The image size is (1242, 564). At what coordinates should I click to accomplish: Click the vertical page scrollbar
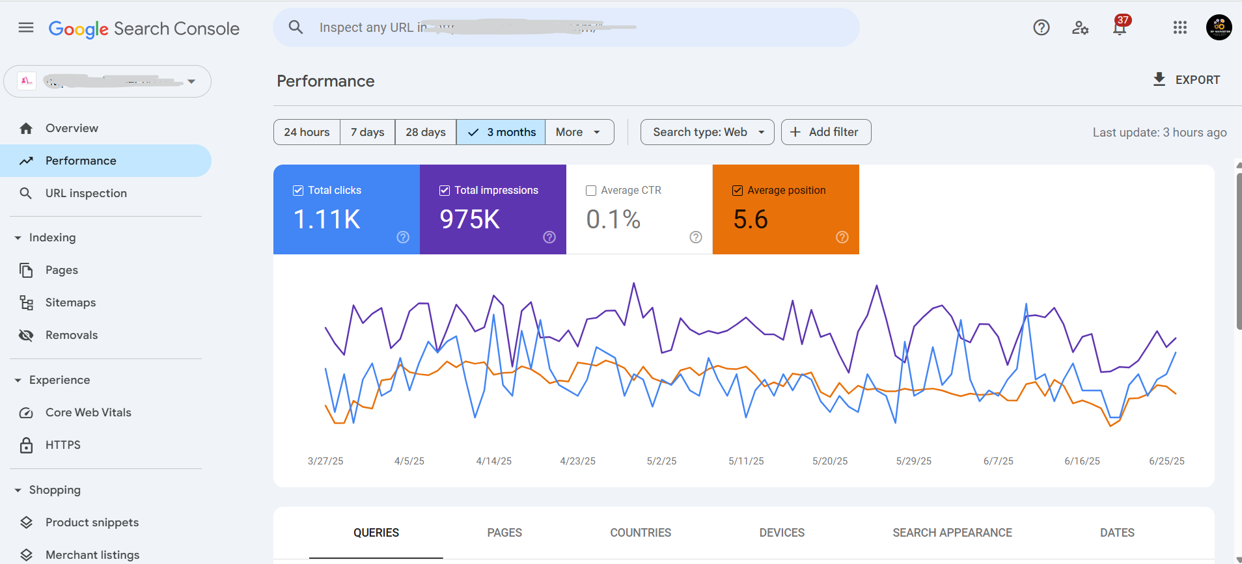[1239, 250]
